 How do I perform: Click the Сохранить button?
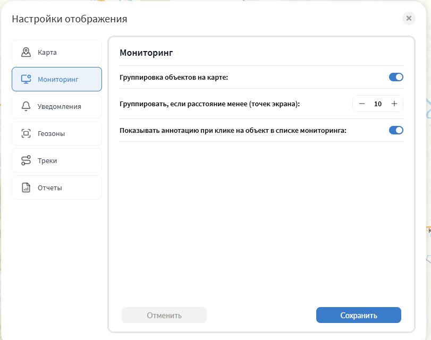[358, 315]
